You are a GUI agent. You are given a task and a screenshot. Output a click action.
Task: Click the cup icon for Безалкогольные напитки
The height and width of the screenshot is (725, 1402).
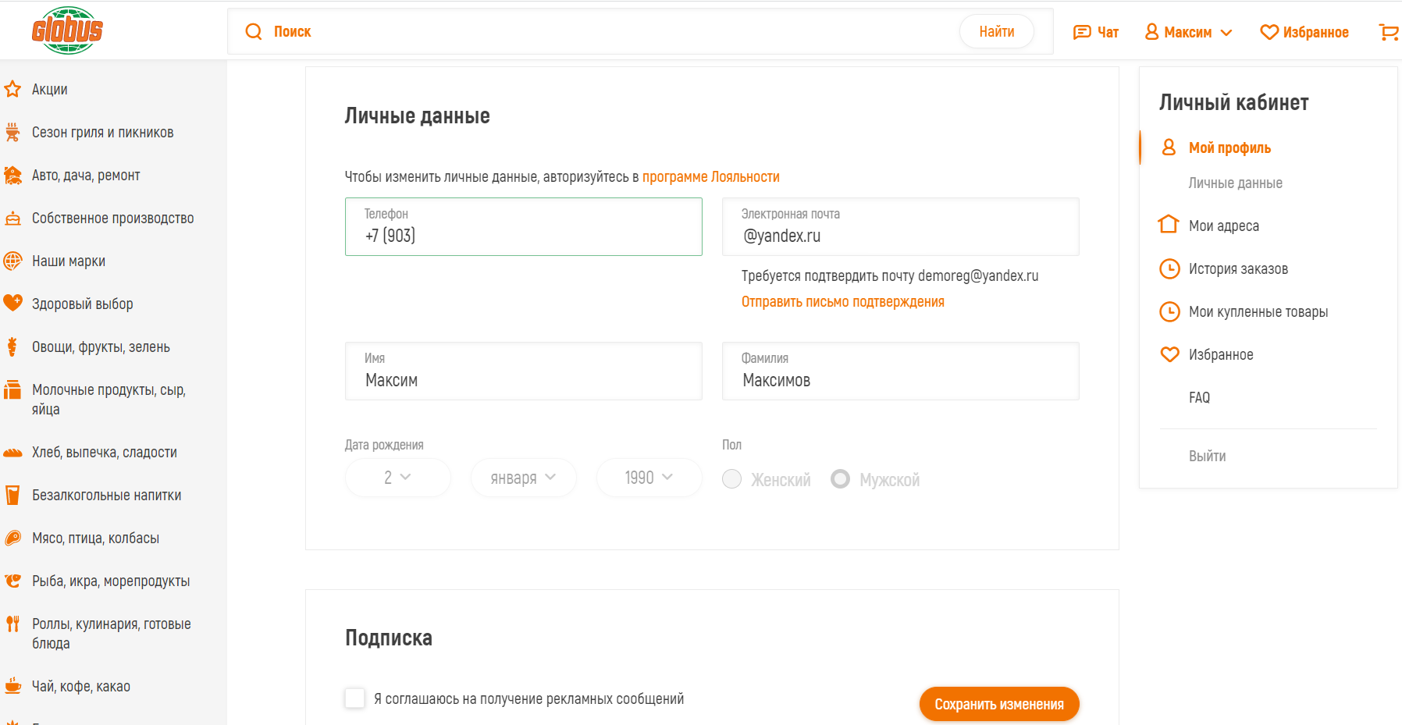[12, 495]
